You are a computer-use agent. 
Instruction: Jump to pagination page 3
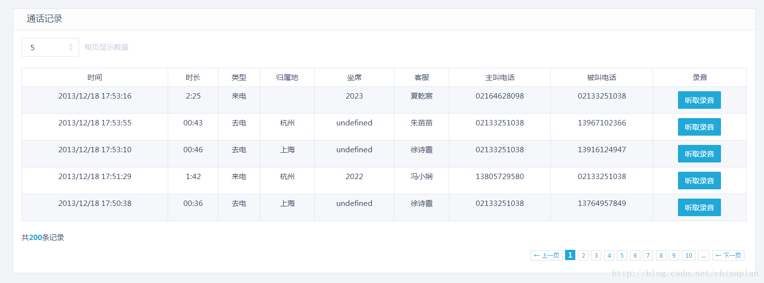coord(596,255)
